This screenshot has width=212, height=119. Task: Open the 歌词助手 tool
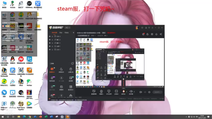71,88
